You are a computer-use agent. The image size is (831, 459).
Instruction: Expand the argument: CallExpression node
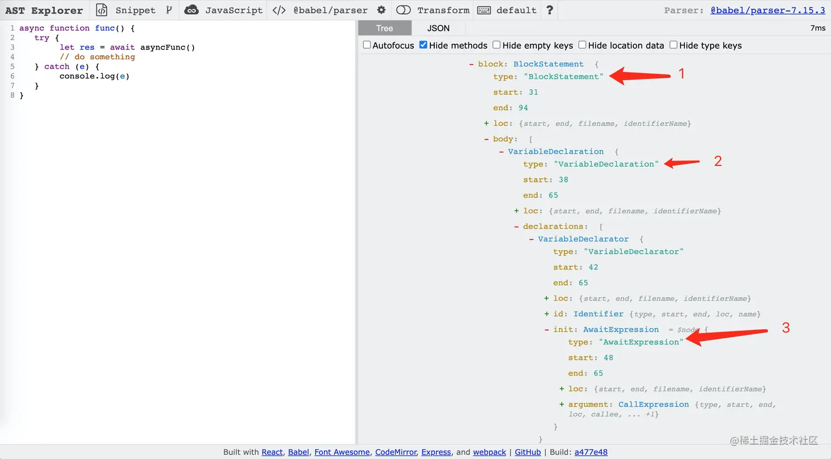[562, 405]
